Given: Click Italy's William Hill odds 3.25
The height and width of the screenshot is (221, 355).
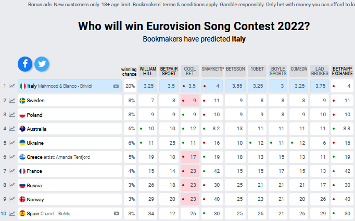Looking at the screenshot, I should (148, 86).
